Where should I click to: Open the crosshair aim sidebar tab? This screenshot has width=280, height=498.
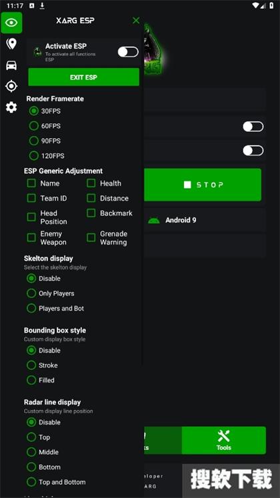point(11,86)
